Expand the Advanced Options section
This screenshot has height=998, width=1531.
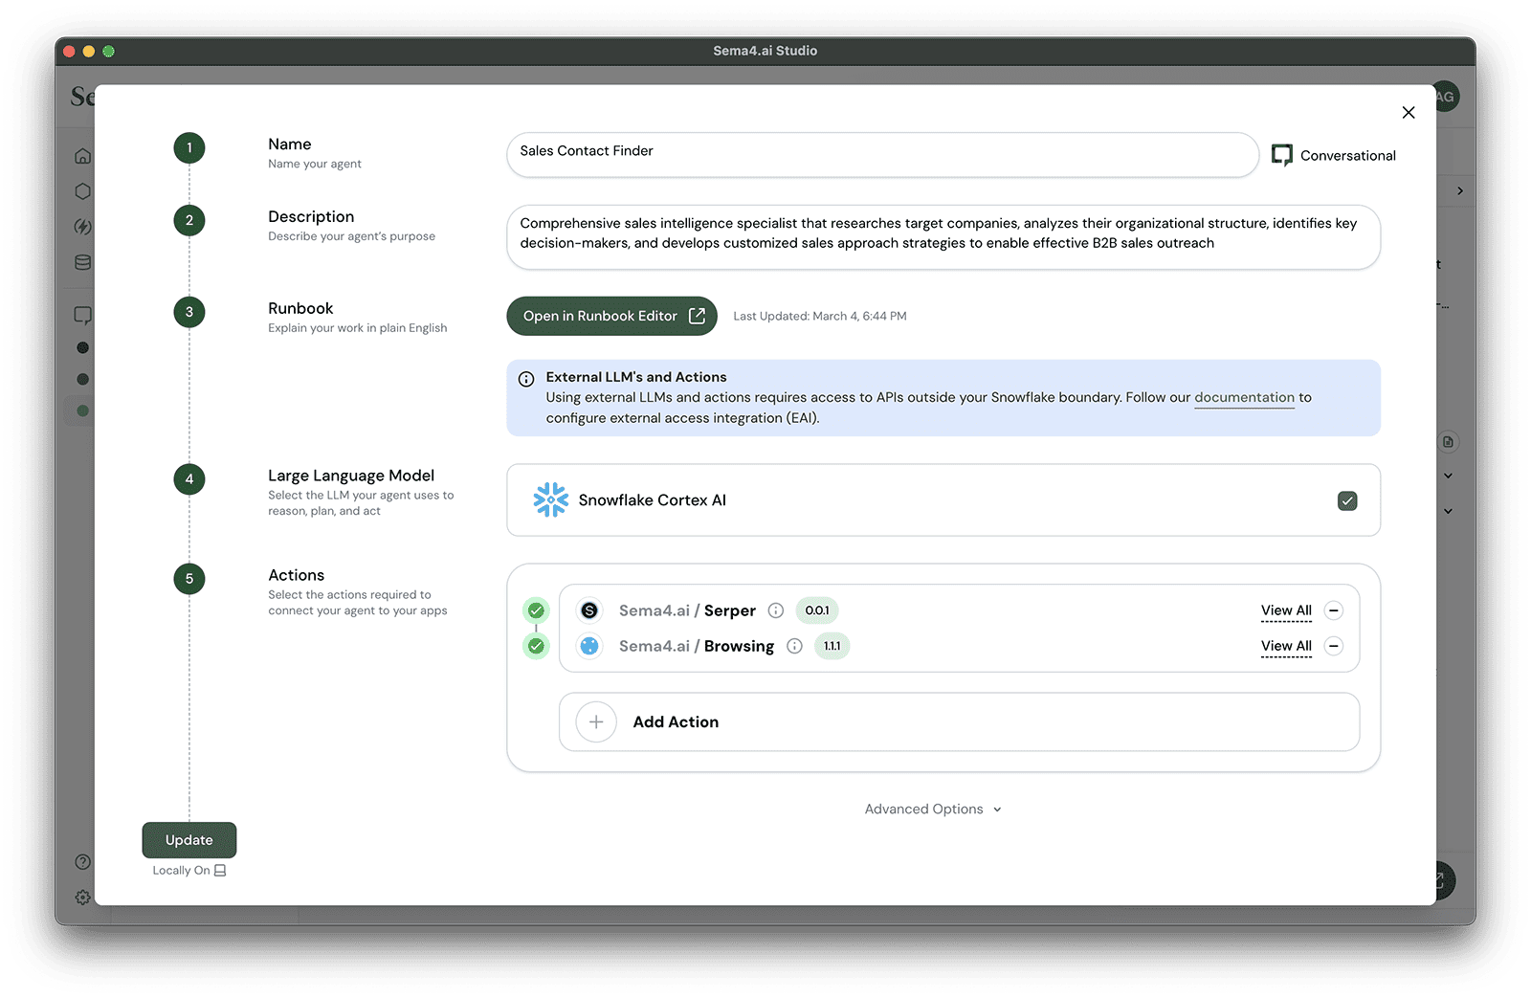[x=932, y=809]
